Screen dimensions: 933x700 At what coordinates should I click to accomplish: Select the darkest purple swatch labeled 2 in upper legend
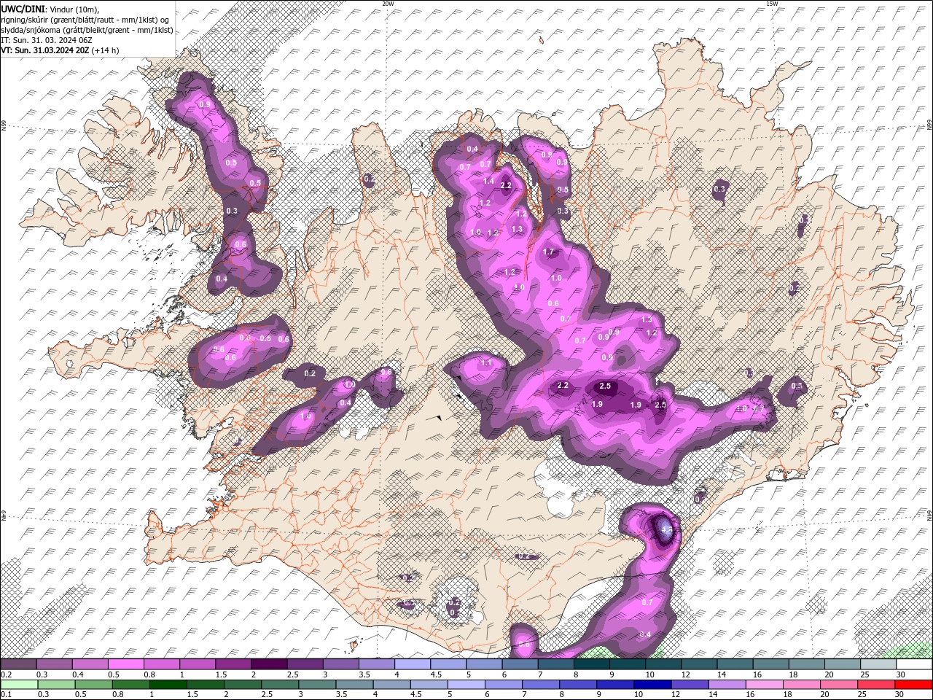[269, 664]
